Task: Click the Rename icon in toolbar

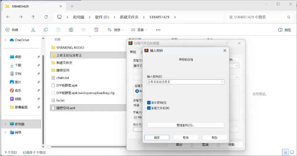Action: click(x=71, y=30)
